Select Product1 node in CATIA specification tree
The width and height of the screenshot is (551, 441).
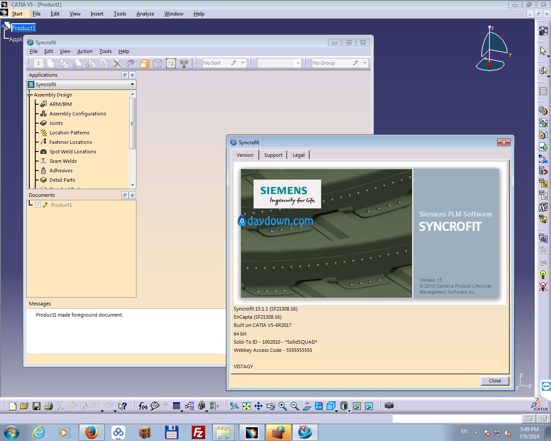(23, 28)
